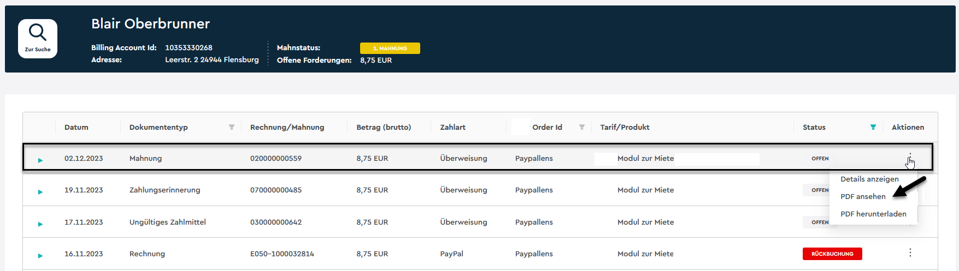Open Dokumententyp column filter
Image resolution: width=959 pixels, height=271 pixels.
click(232, 127)
